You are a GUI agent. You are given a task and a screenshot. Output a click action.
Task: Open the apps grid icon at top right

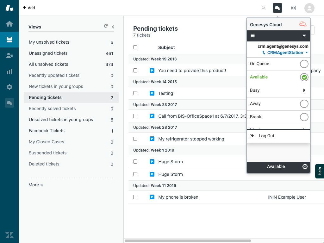pos(293,8)
